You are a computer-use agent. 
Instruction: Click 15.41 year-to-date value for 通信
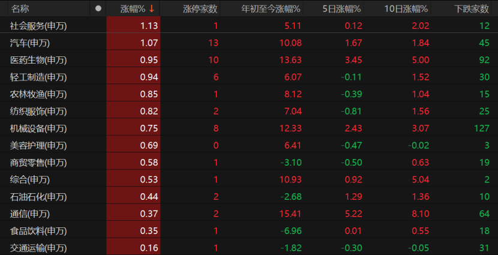point(289,214)
